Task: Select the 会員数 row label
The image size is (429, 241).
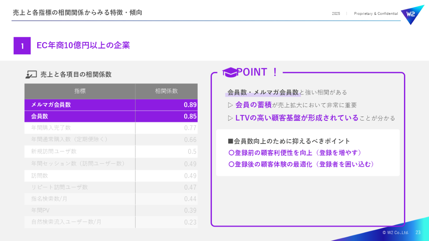Action: coord(40,117)
